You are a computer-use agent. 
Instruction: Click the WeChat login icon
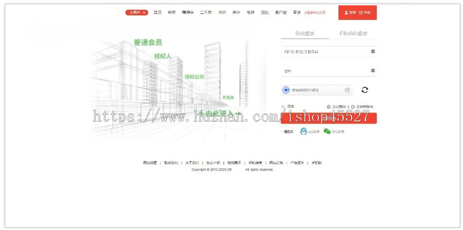(327, 132)
